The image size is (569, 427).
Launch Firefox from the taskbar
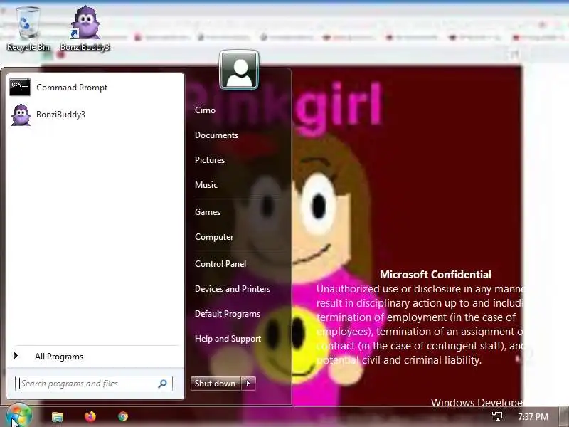coord(90,416)
